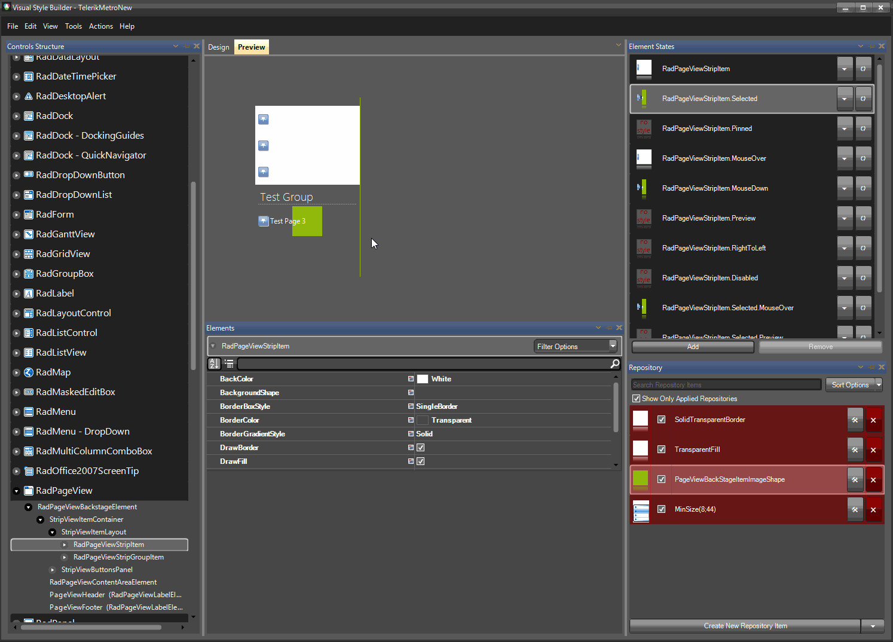Click the Transparent BorderColor swatch
Screen dimensions: 893x642
point(423,420)
